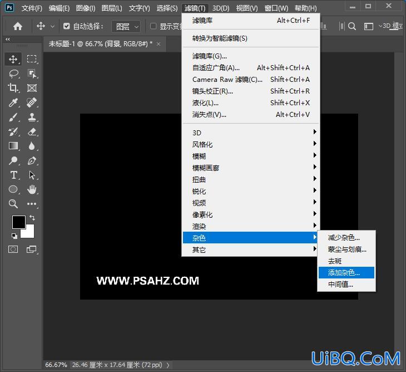Select the Object Selection tool
The width and height of the screenshot is (406, 372).
(32, 74)
